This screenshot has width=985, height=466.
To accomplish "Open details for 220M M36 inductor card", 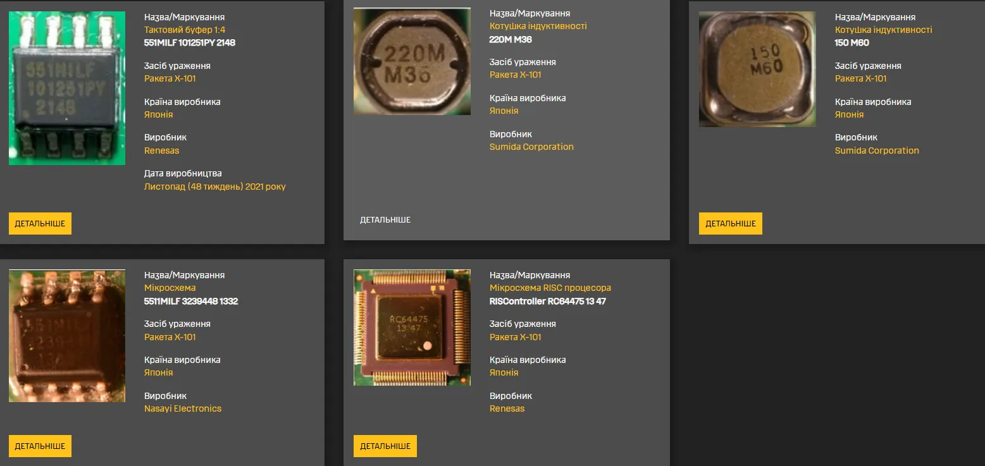I will pyautogui.click(x=385, y=220).
